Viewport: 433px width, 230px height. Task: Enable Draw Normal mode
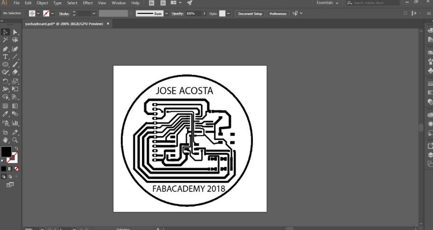tap(4, 176)
